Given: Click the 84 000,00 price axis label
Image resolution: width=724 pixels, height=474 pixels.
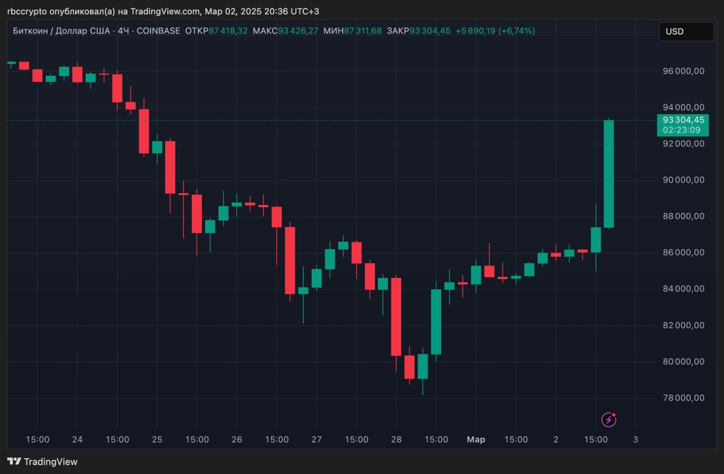Looking at the screenshot, I should (x=683, y=289).
